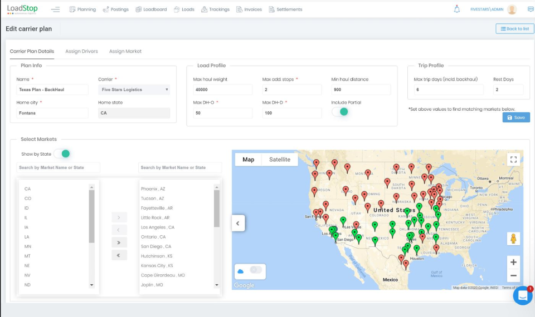Click the move left single arrow button

119,230
